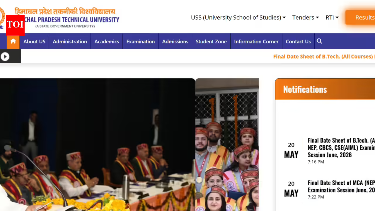Click the university emblem logo

[2, 17]
